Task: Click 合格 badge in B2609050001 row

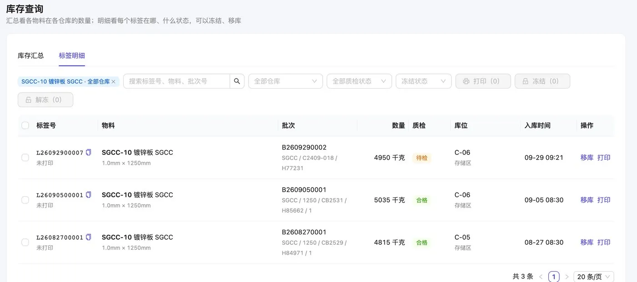Action: (x=422, y=200)
